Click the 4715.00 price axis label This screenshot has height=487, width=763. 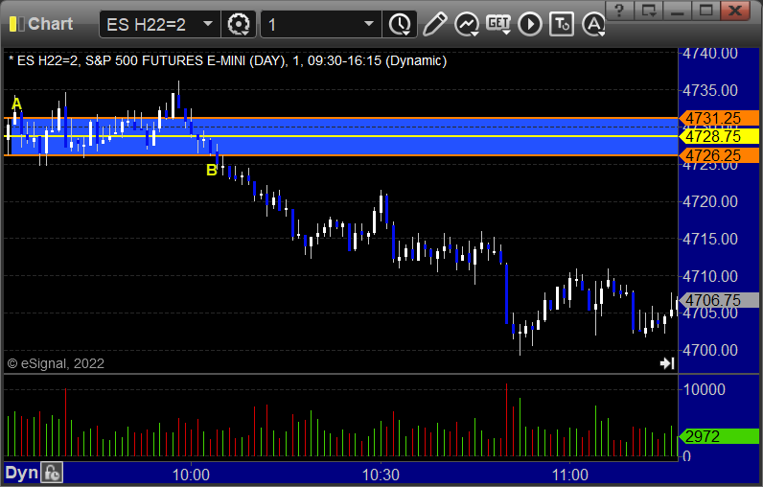[x=710, y=239]
